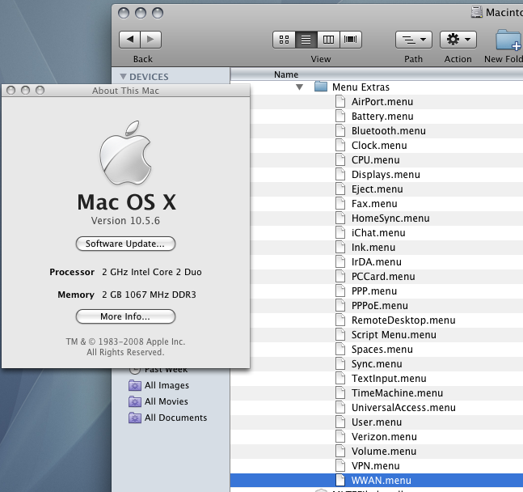
Task: Select the RemoteDesktop.menu file name
Action: click(x=403, y=320)
